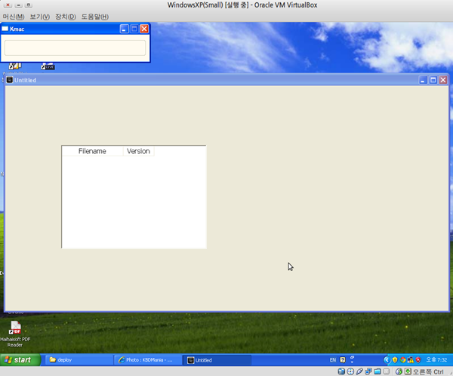The height and width of the screenshot is (376, 453).
Task: Click the network warning tray icon
Action: click(410, 360)
